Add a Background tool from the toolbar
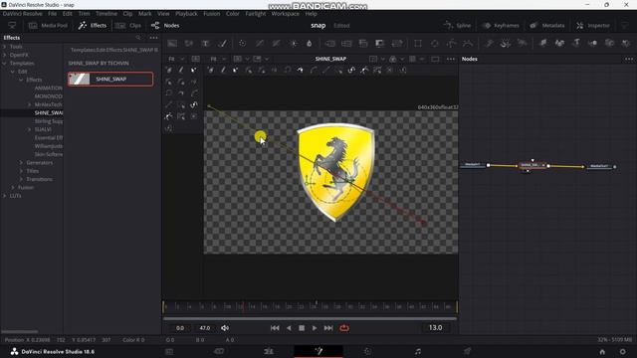 click(172, 43)
